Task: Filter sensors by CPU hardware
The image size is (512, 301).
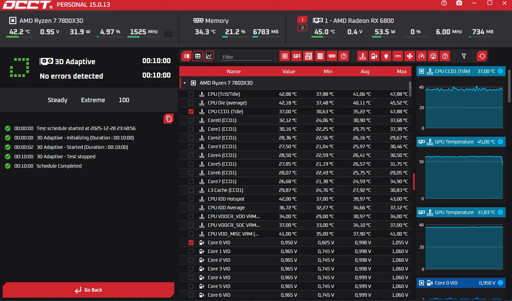Action: click(285, 56)
